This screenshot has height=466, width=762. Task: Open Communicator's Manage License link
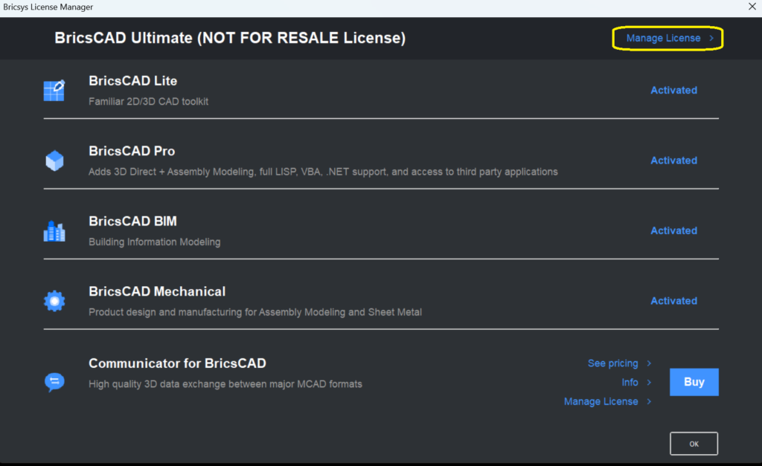coord(601,401)
